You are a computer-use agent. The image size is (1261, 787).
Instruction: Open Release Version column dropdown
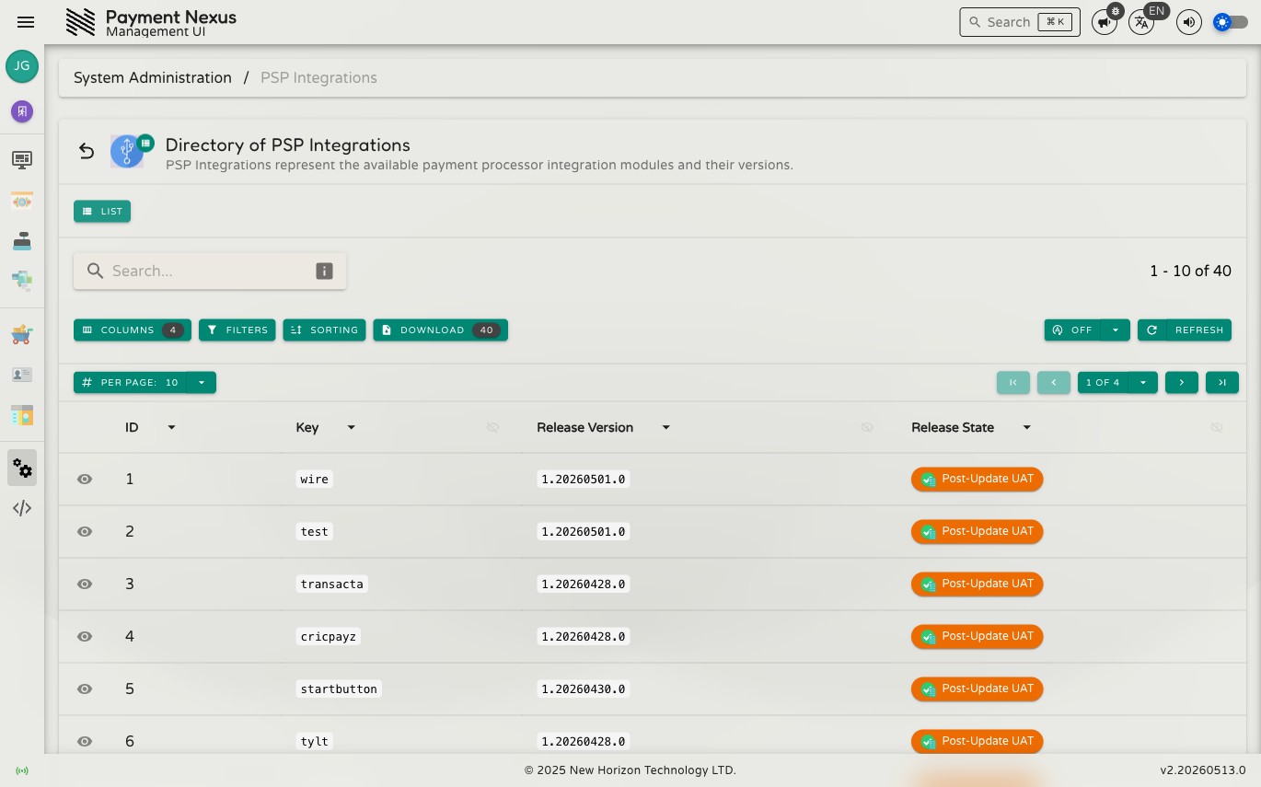pos(665,427)
